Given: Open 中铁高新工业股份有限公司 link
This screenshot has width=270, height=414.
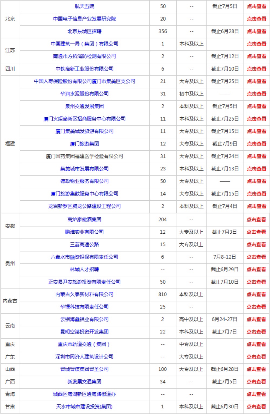Looking at the screenshot, I should point(85,69).
